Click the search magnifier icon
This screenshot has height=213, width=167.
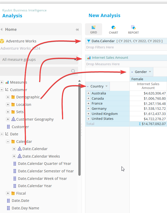73,71
